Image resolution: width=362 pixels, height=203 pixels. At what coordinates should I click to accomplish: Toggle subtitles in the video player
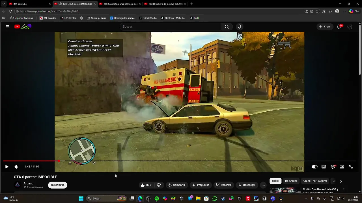(x=324, y=167)
